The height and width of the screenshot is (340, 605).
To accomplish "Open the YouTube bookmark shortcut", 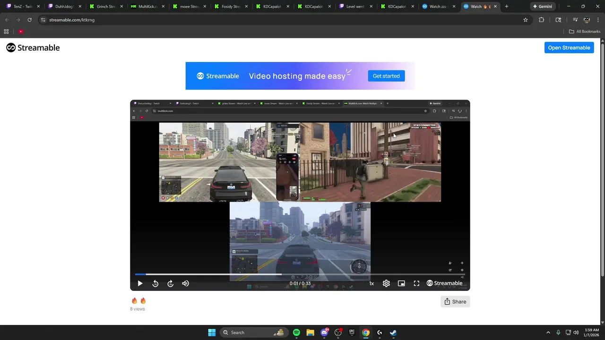I will [x=21, y=32].
